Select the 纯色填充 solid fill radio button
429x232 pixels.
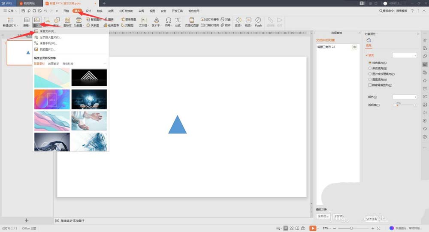point(370,63)
